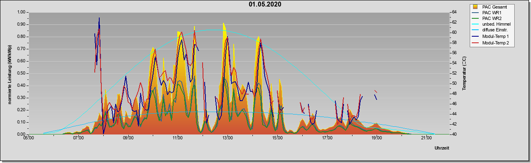Click the 09:00 time axis label

128,139
